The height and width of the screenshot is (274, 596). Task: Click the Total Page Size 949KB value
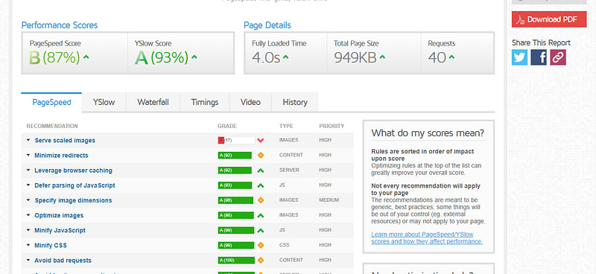pos(355,58)
